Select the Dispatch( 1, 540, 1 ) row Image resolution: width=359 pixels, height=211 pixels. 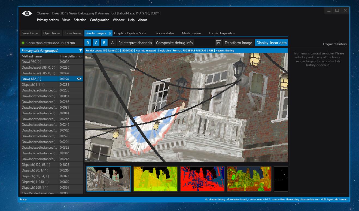pos(52,182)
